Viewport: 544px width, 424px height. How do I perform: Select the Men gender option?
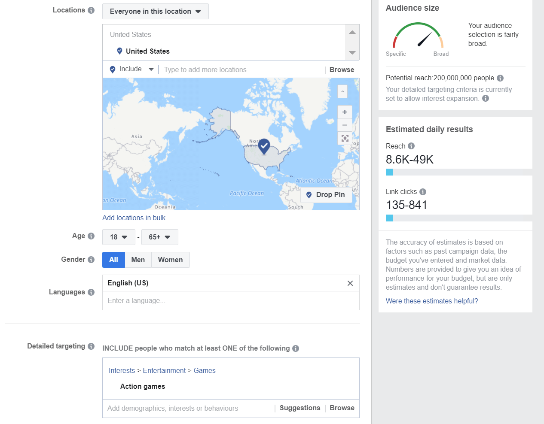pyautogui.click(x=138, y=260)
